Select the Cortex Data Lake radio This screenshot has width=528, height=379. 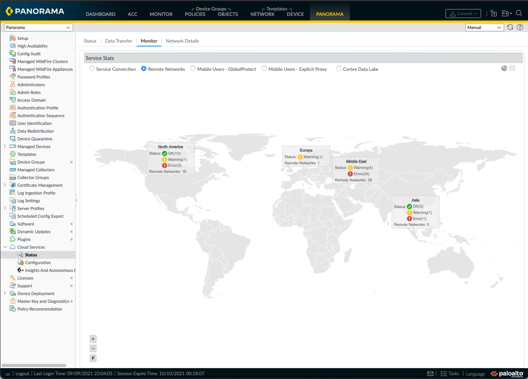pyautogui.click(x=339, y=69)
